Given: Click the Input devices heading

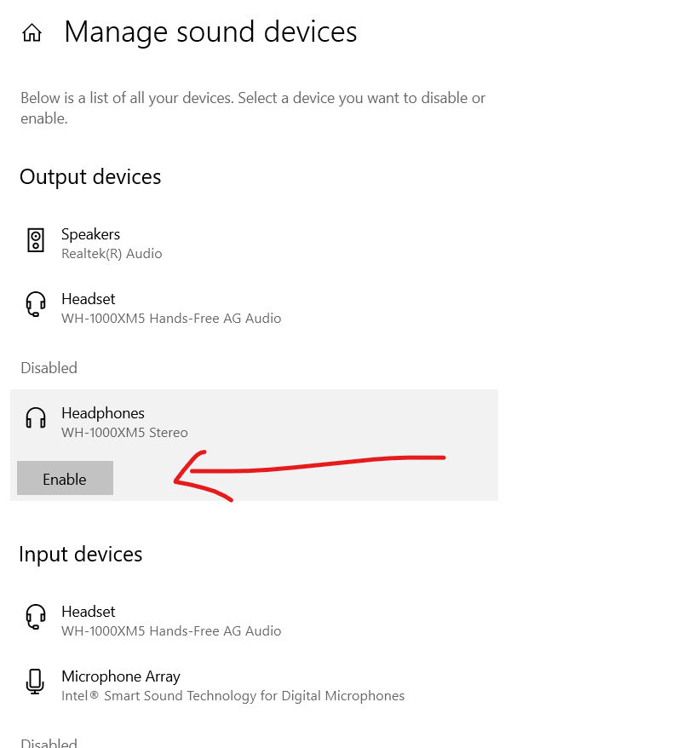Looking at the screenshot, I should (81, 555).
